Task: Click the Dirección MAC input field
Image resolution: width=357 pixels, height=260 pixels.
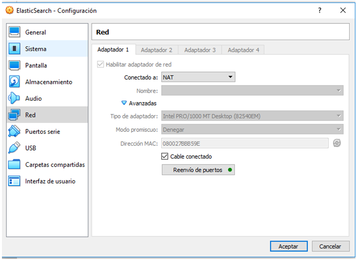Action: point(245,143)
